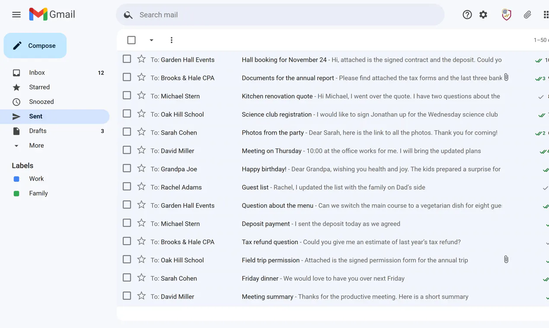This screenshot has width=549, height=328.
Task: Select the Friday dinner email checkbox
Action: (127, 278)
